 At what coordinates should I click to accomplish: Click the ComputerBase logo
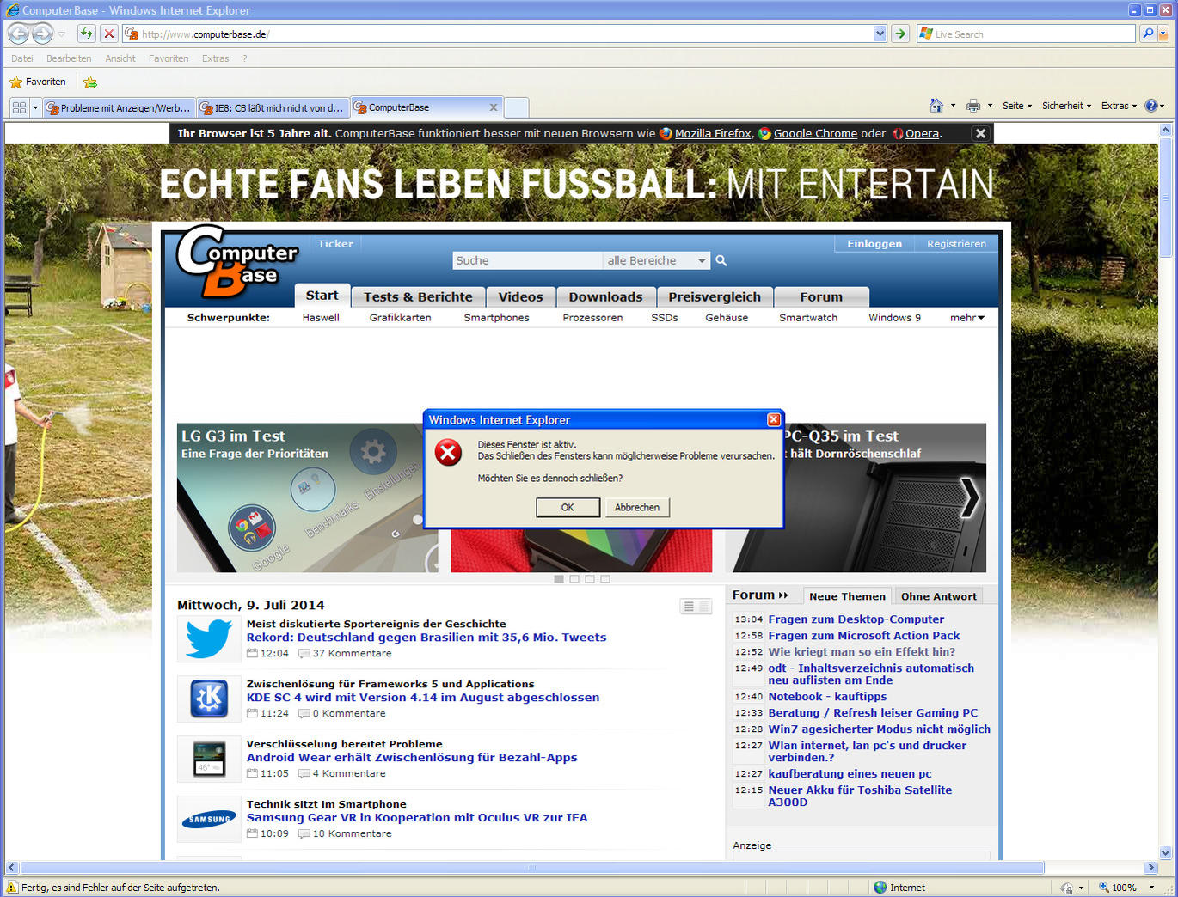(236, 262)
